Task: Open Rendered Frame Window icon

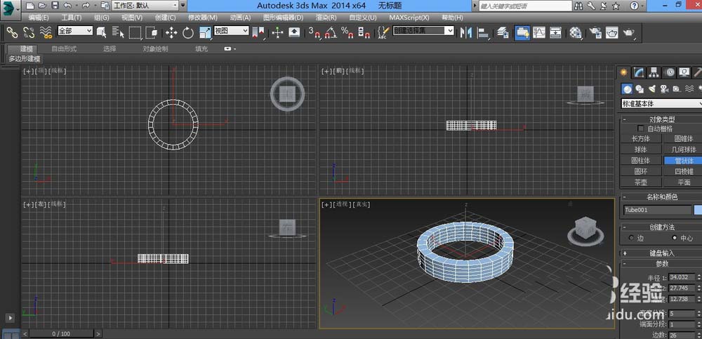Action: click(612, 32)
